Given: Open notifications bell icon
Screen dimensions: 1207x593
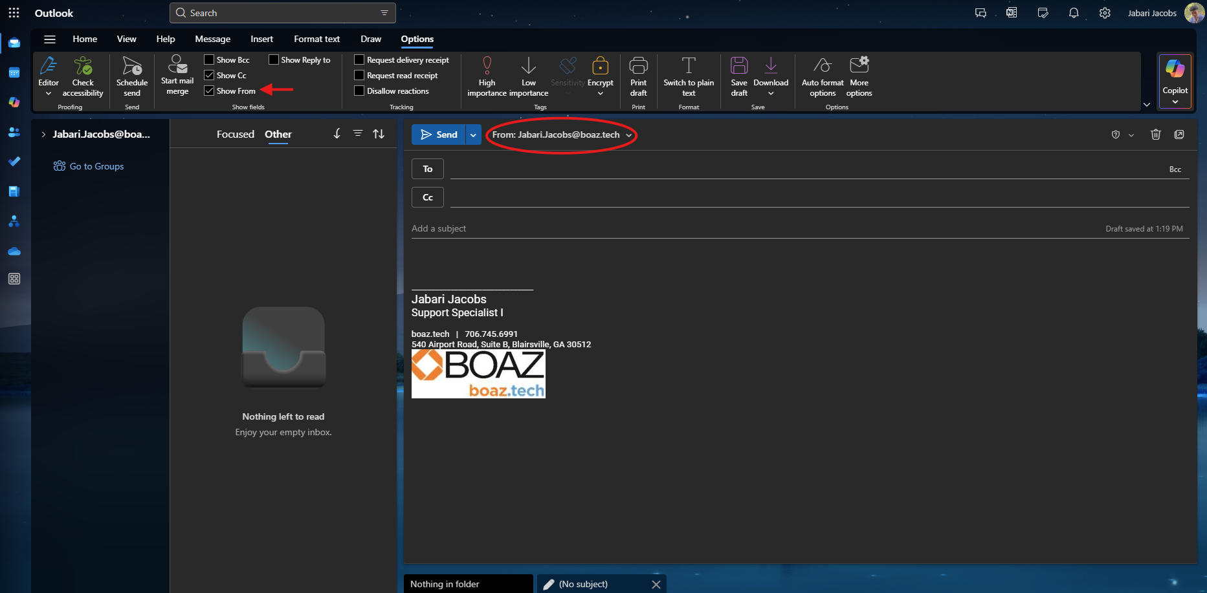Looking at the screenshot, I should coord(1074,13).
